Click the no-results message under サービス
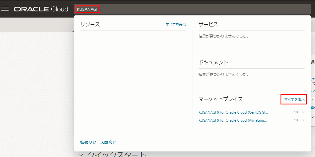 (223, 37)
